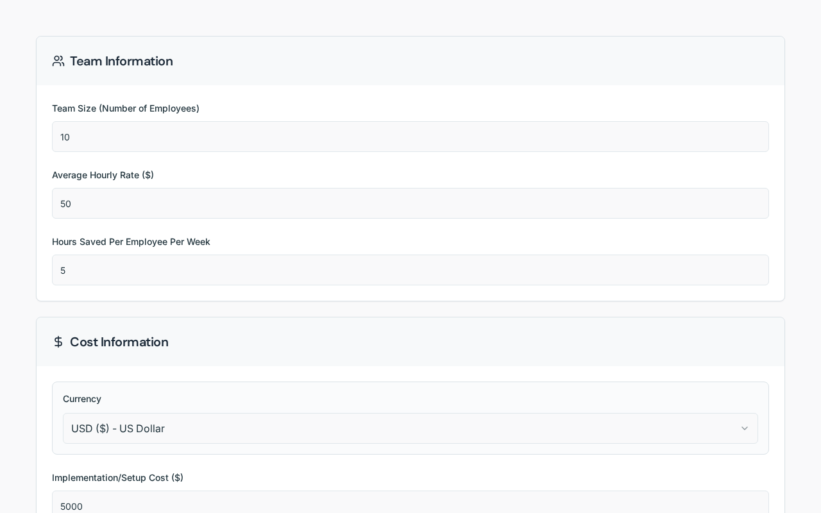The height and width of the screenshot is (513, 821).
Task: Click the Cost Information dollar sign icon
Action: click(x=58, y=342)
